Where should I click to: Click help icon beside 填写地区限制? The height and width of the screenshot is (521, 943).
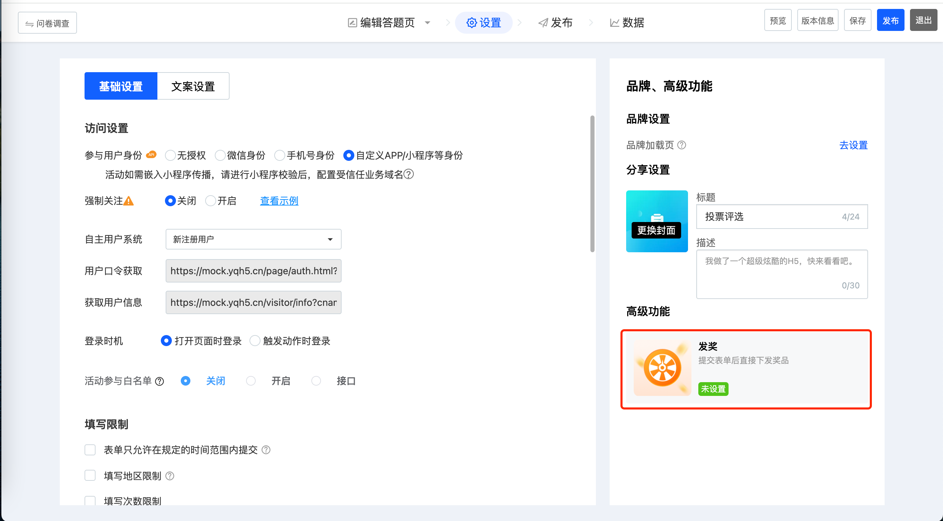click(x=169, y=476)
